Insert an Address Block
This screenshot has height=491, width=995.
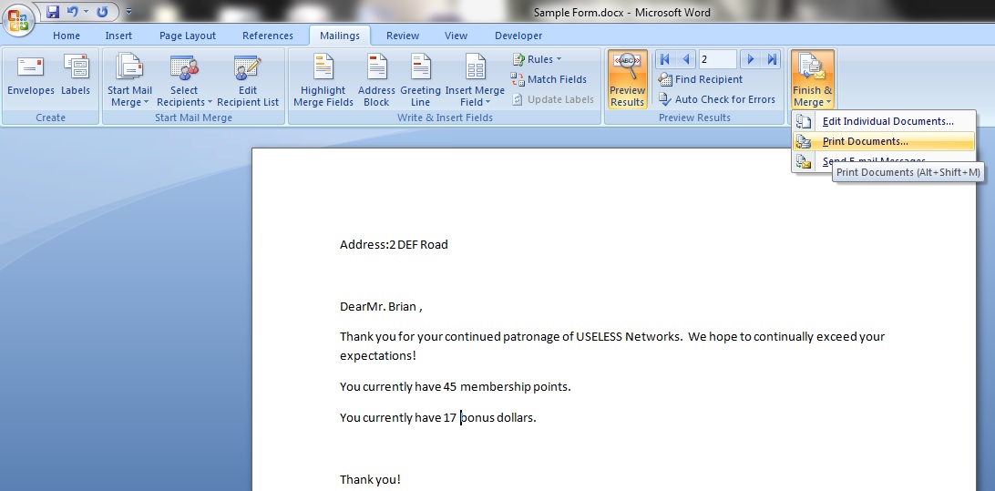pos(376,81)
